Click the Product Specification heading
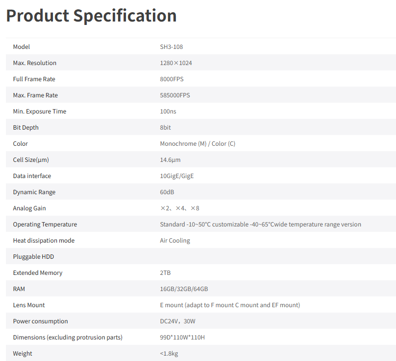 pyautogui.click(x=91, y=16)
